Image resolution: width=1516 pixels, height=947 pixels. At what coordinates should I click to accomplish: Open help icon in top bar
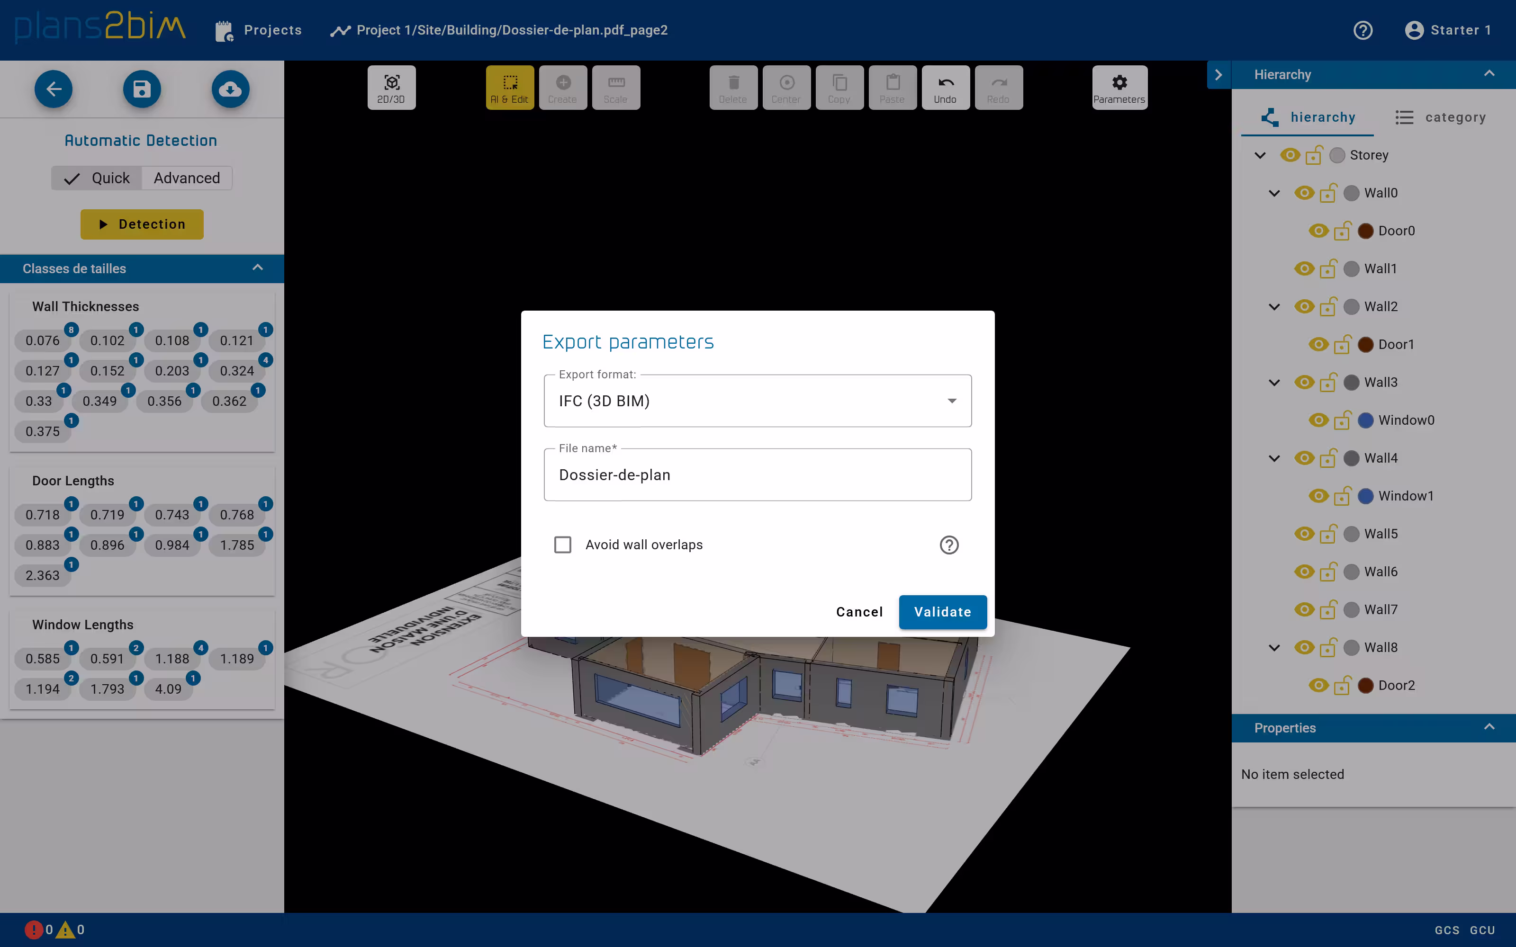point(1363,30)
